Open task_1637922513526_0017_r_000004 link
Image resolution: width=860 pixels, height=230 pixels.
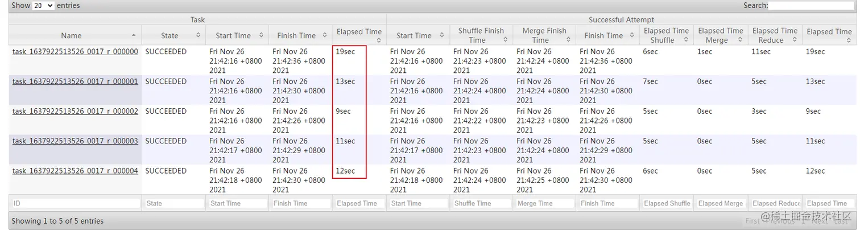pos(75,171)
